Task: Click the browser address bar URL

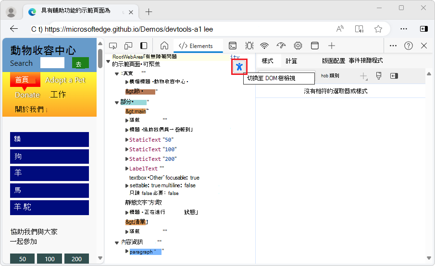Action: pyautogui.click(x=122, y=29)
